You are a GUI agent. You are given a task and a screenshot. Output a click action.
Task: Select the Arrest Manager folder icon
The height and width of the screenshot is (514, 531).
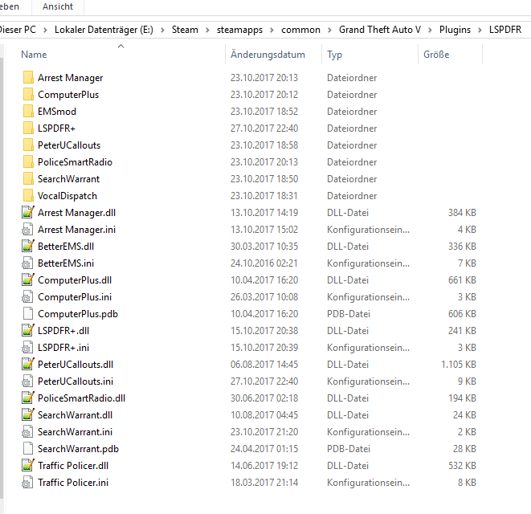pos(28,78)
